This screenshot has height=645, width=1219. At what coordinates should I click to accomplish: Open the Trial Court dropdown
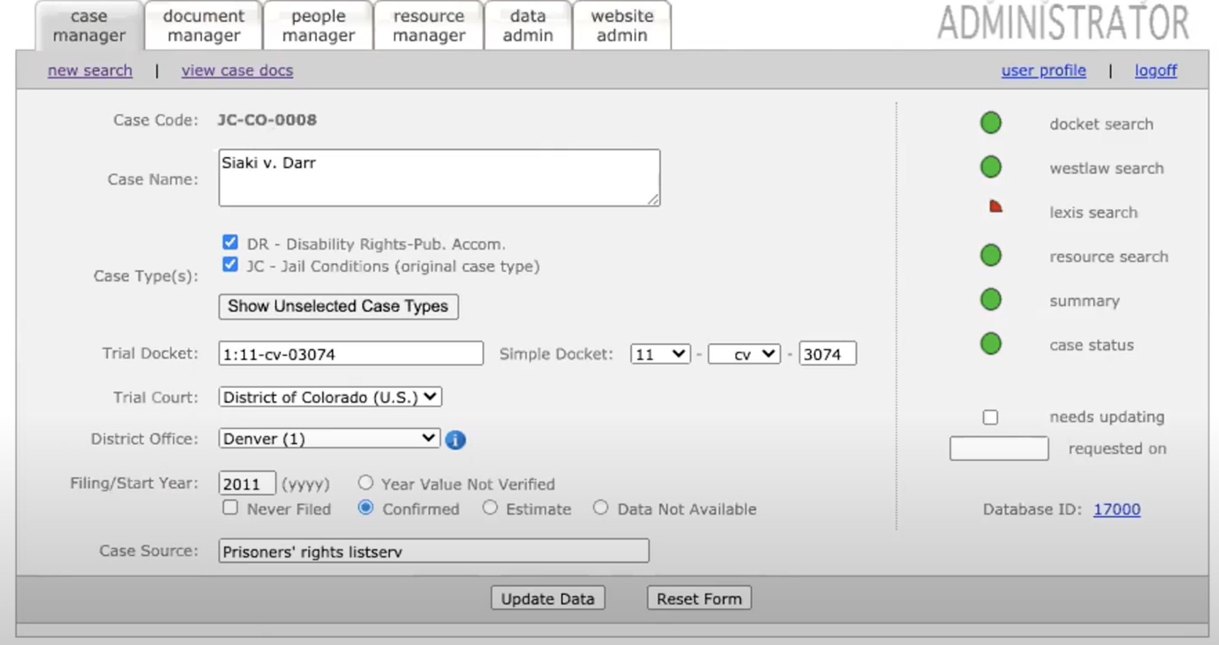(330, 397)
